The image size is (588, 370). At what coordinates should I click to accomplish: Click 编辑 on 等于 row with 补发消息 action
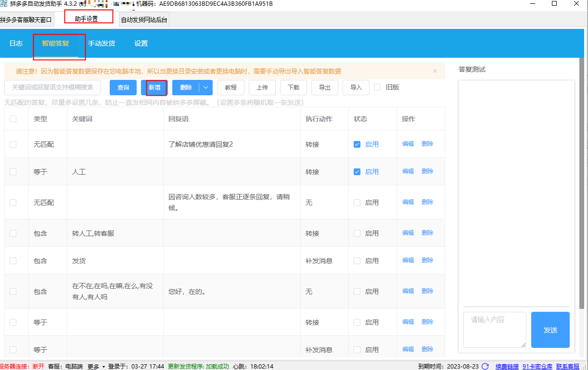coord(408,349)
